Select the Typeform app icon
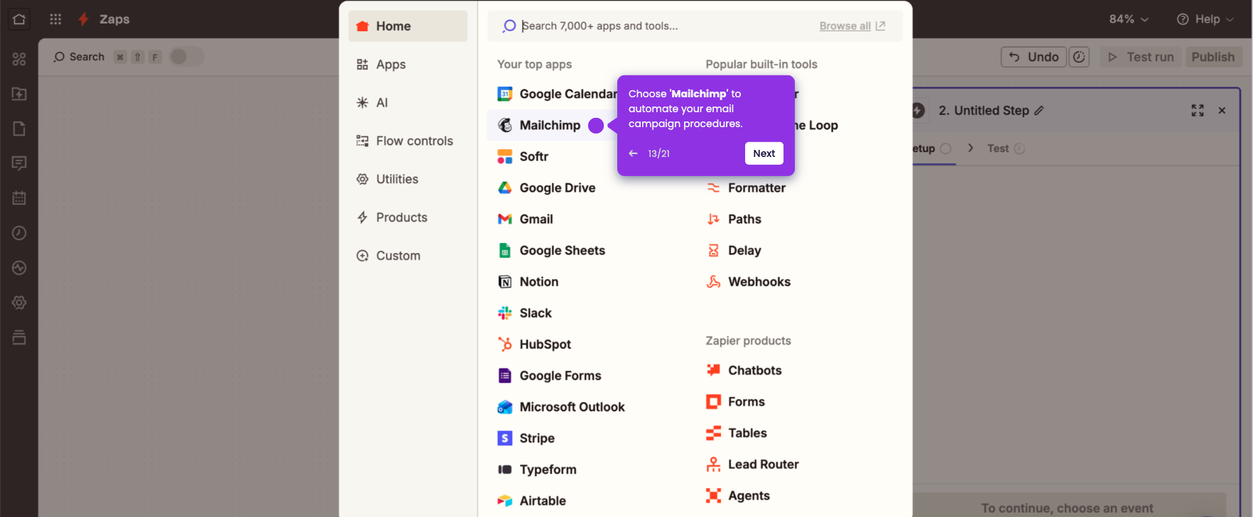This screenshot has height=517, width=1253. [x=505, y=469]
